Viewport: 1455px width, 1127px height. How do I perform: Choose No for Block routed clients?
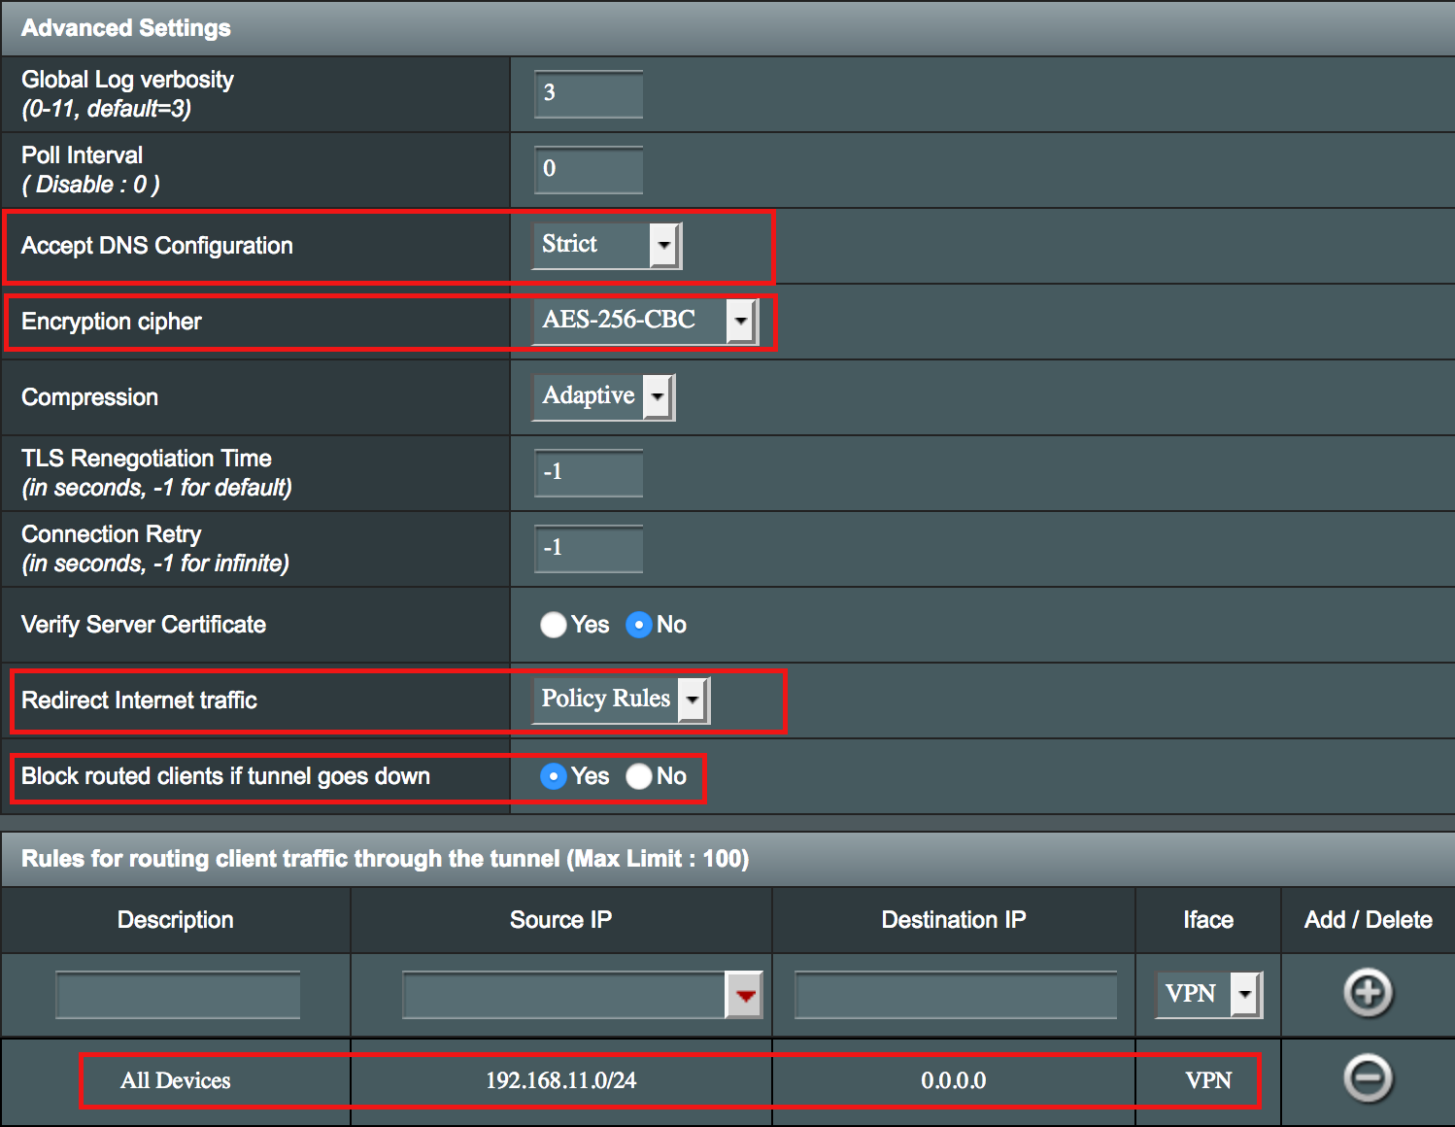639,776
